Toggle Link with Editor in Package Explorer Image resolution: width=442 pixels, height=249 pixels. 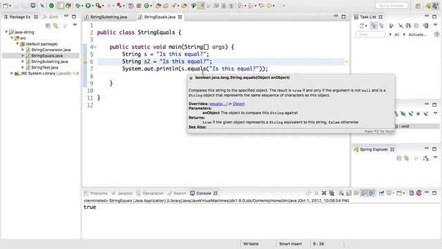(56, 26)
